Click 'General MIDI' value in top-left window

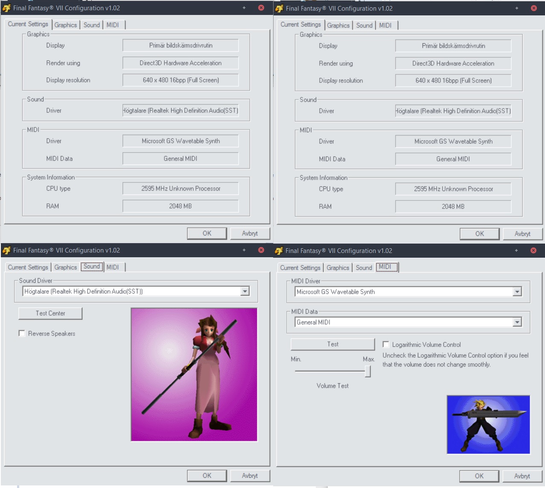pos(181,159)
